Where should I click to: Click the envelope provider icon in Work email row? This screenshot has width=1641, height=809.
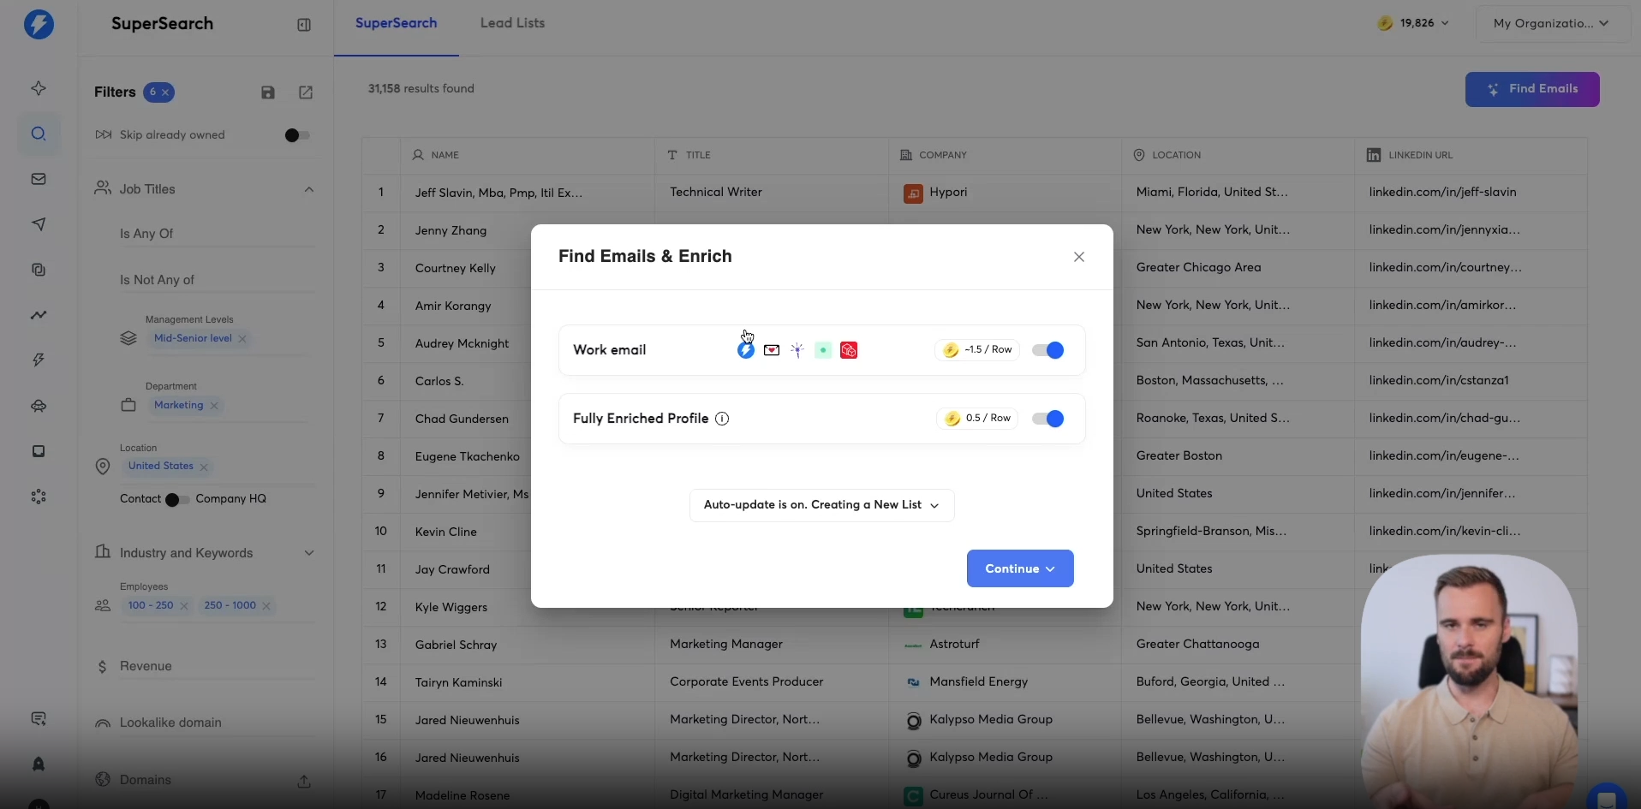pos(772,350)
